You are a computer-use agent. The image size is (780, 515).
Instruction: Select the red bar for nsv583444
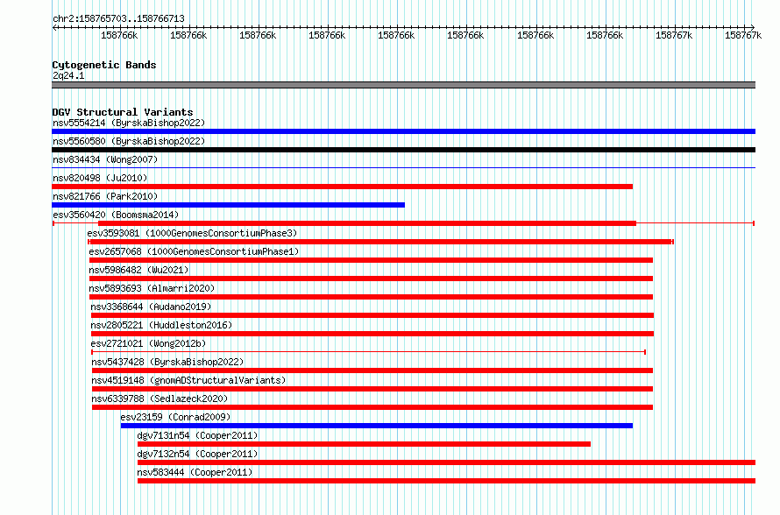(x=447, y=481)
